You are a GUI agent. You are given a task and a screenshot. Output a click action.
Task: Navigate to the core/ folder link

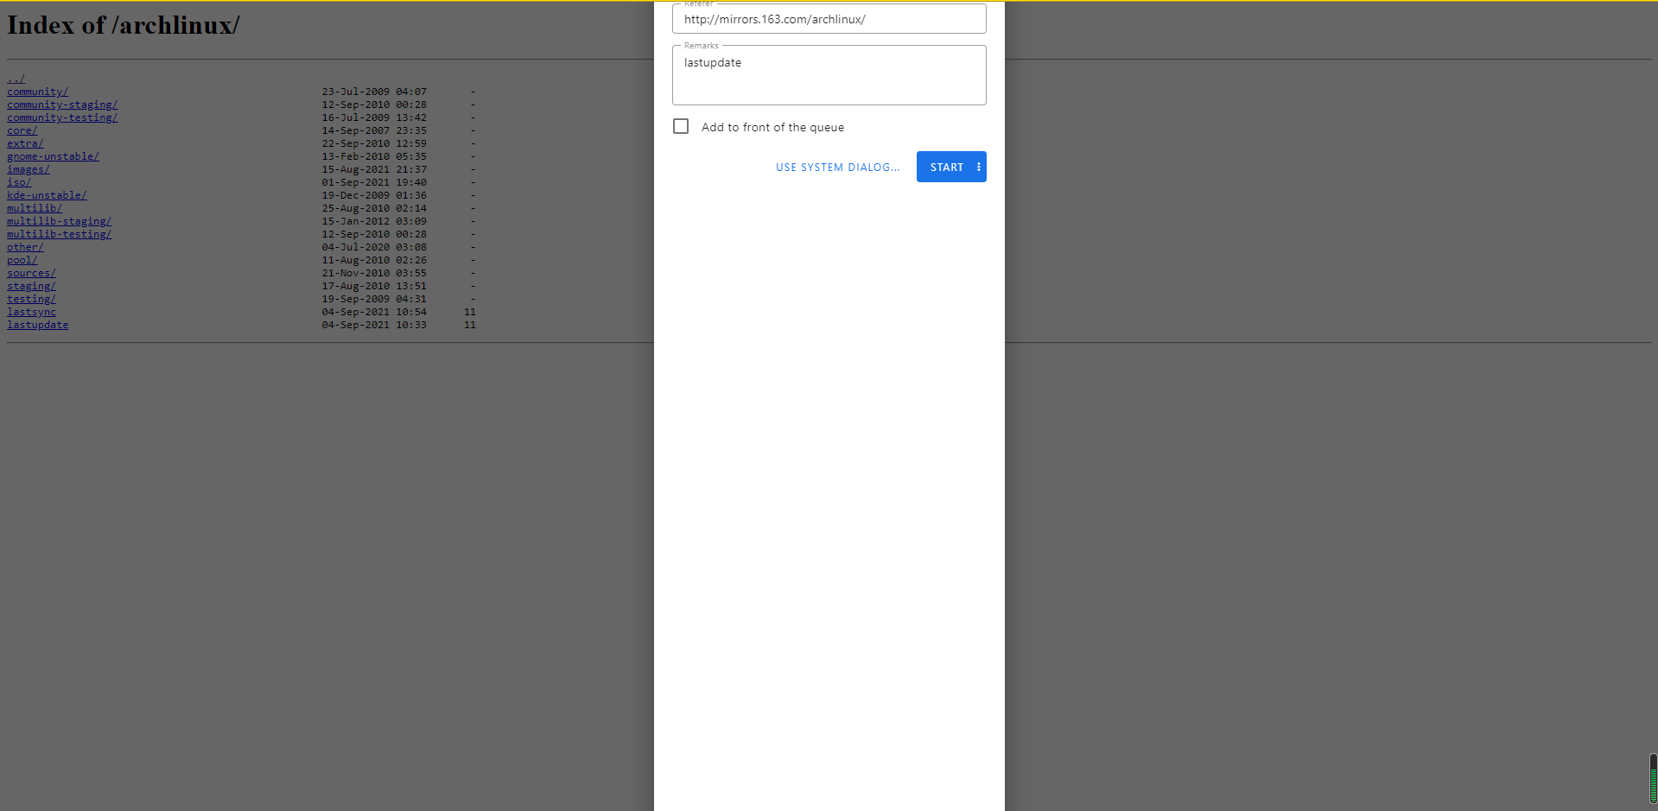click(x=22, y=130)
